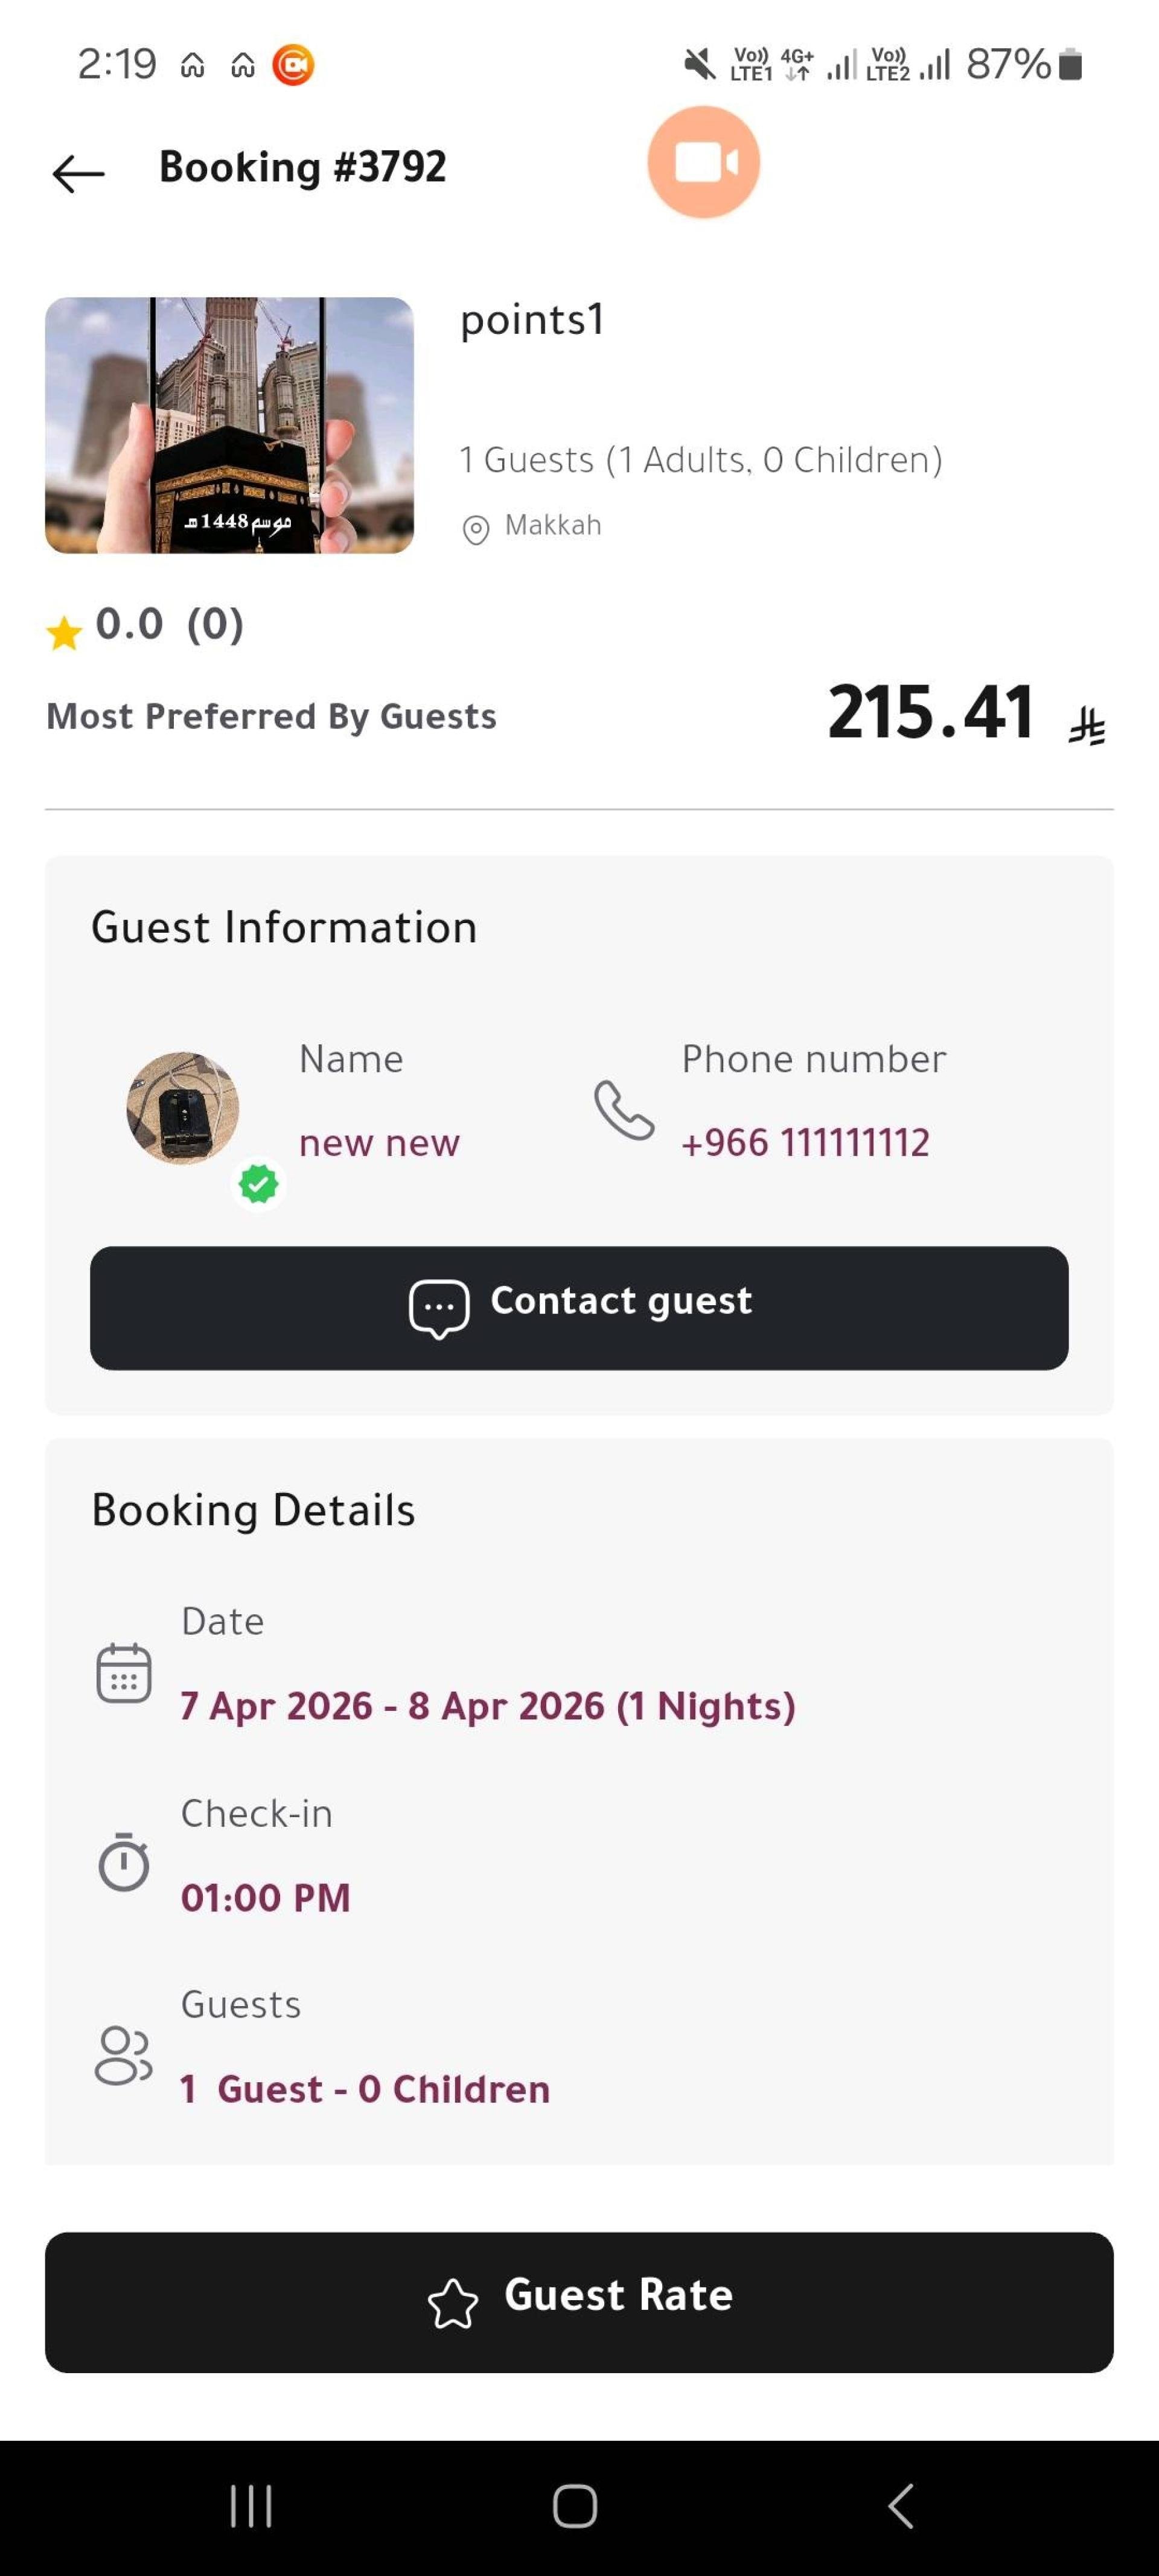Tap the Contact guest button
1159x2576 pixels.
click(579, 1307)
